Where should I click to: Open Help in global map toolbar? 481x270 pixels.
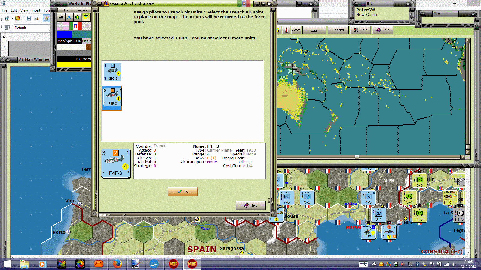pos(383,30)
